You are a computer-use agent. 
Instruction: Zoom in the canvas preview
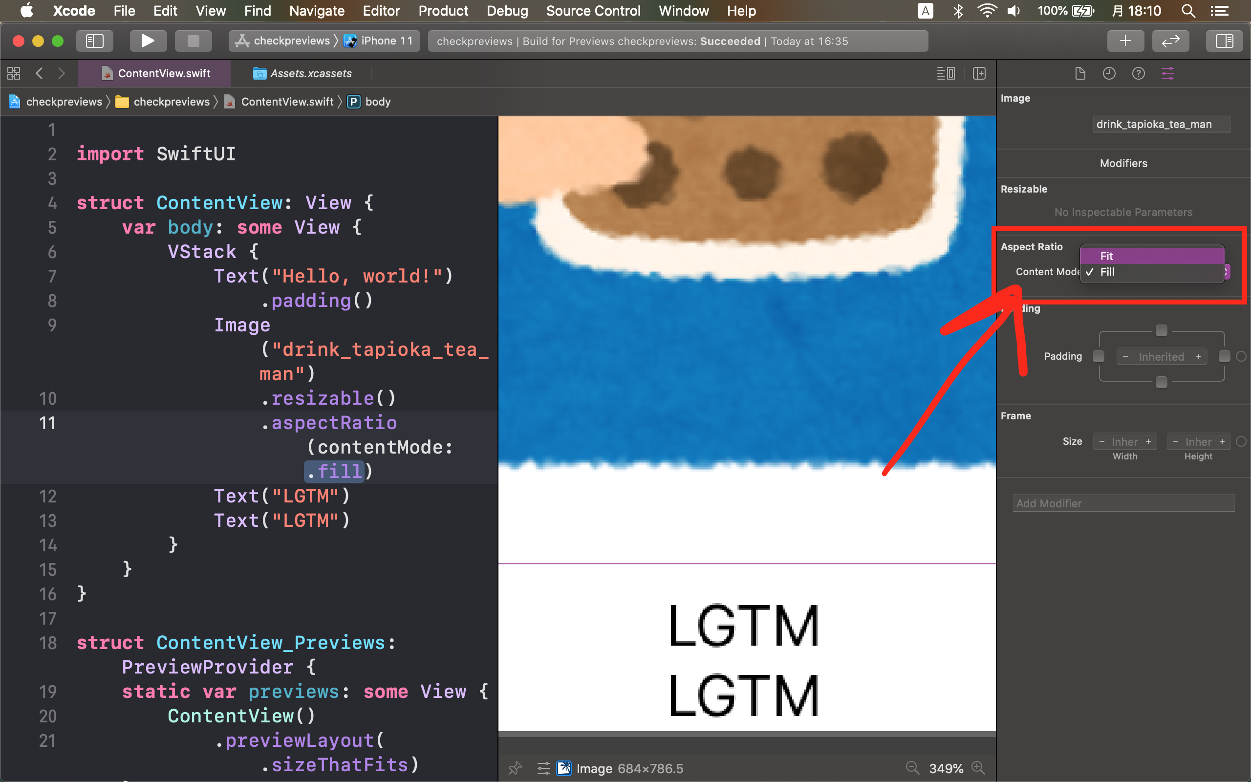tap(978, 768)
